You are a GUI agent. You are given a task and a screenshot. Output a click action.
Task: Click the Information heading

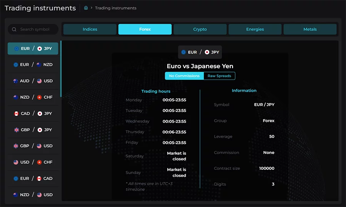click(244, 90)
